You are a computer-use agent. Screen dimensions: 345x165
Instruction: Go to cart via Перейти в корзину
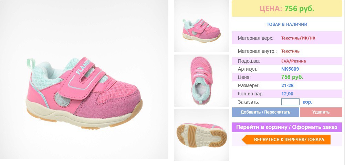click(x=287, y=127)
